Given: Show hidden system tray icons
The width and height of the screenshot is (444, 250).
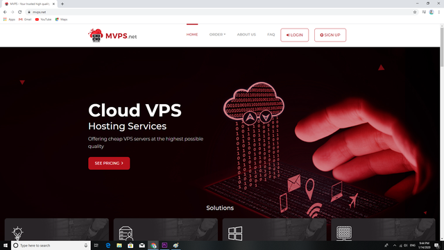Looking at the screenshot, I should click(395, 245).
